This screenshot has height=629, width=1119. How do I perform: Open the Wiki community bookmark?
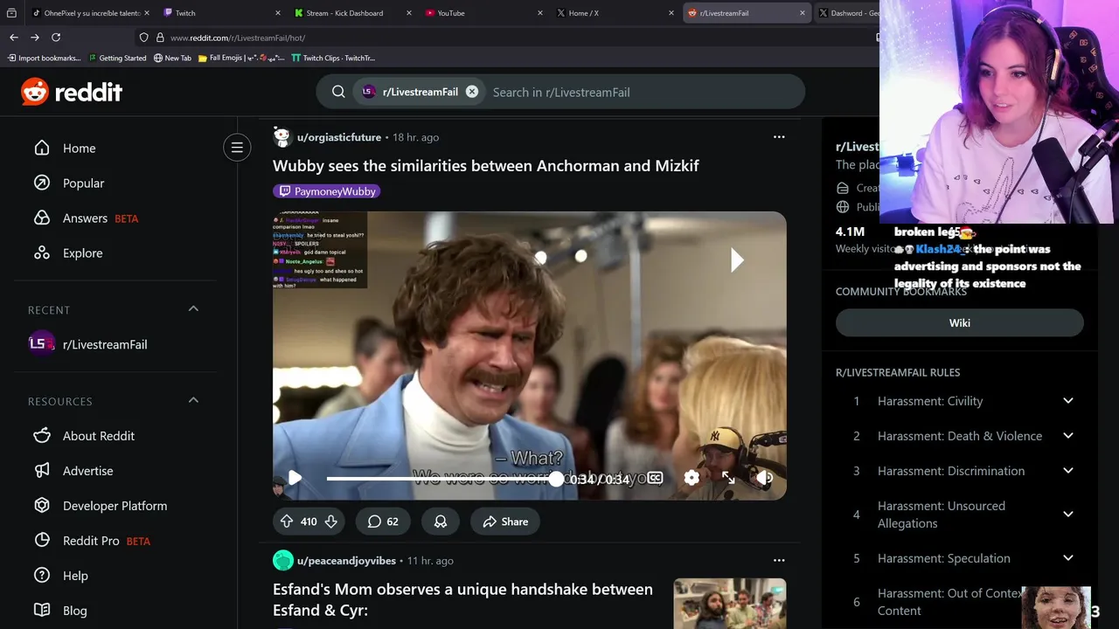click(x=960, y=322)
